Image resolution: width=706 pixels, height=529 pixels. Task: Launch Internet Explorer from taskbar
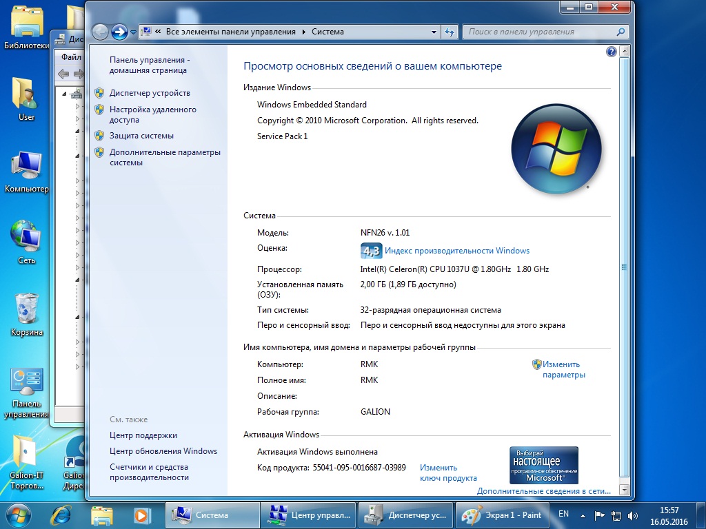[63, 514]
